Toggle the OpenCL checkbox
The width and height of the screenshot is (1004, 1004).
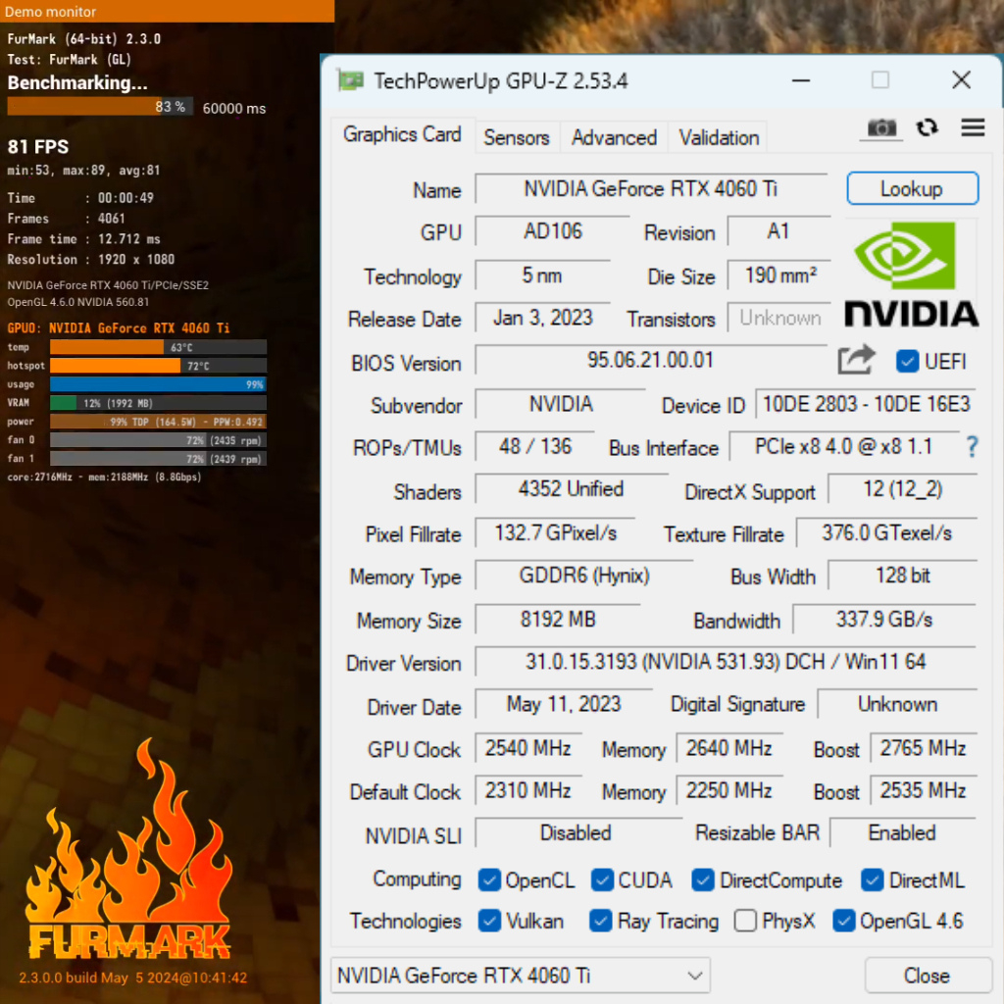tap(489, 879)
